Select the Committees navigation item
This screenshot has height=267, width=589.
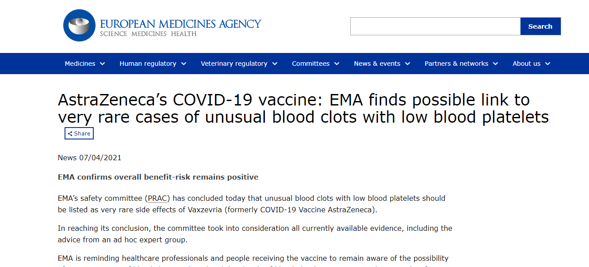[x=310, y=64]
